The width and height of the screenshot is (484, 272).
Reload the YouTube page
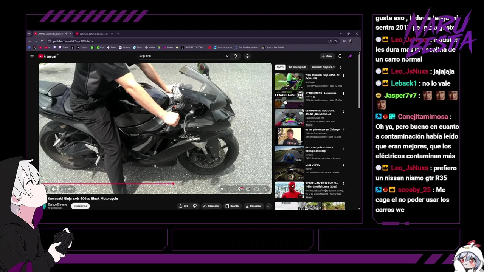[x=42, y=41]
